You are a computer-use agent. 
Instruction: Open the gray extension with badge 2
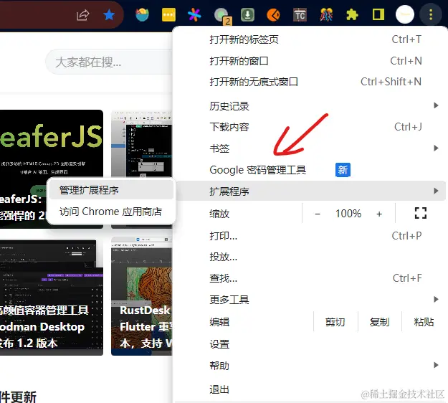pyautogui.click(x=222, y=16)
